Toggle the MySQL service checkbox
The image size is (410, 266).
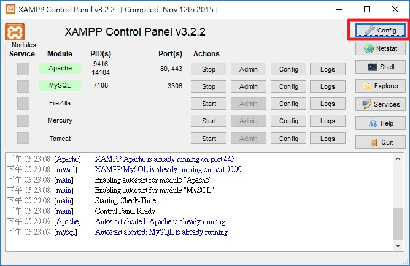[23, 86]
